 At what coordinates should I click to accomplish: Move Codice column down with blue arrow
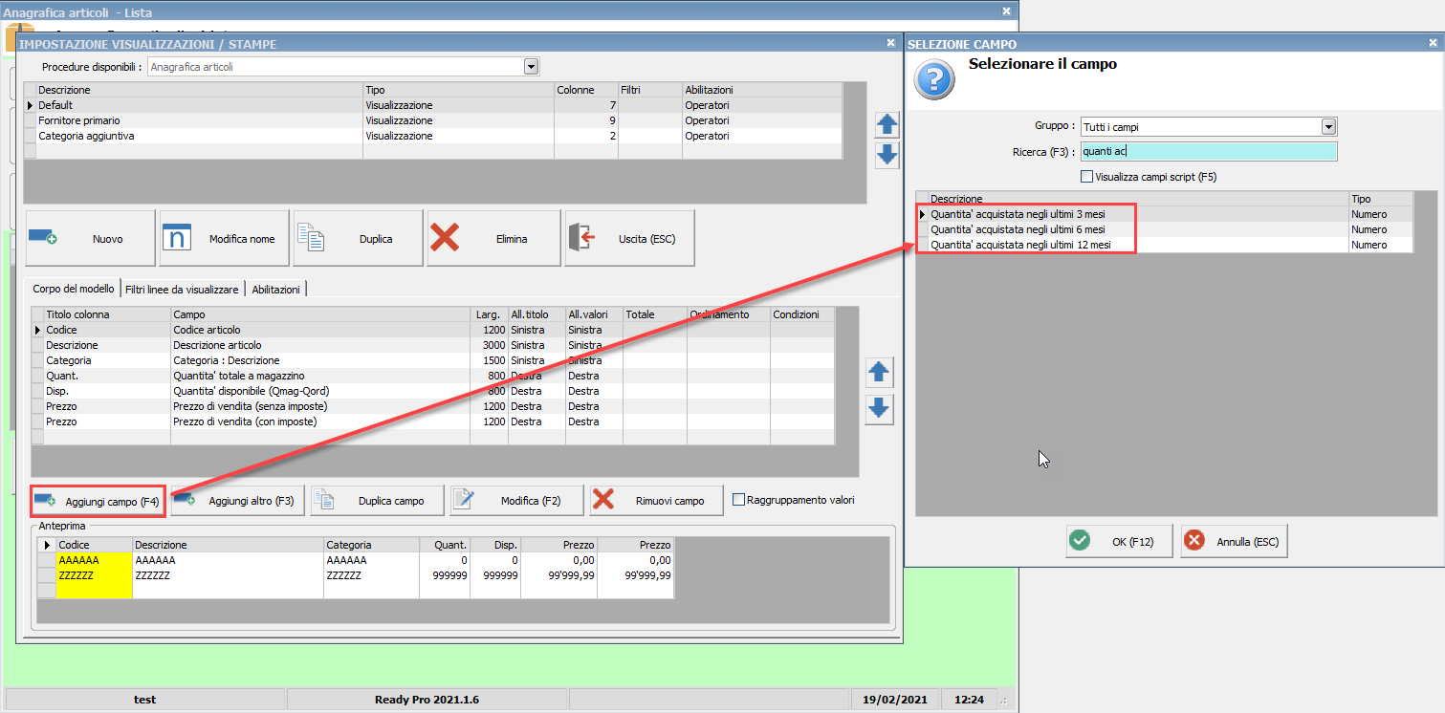(x=879, y=409)
